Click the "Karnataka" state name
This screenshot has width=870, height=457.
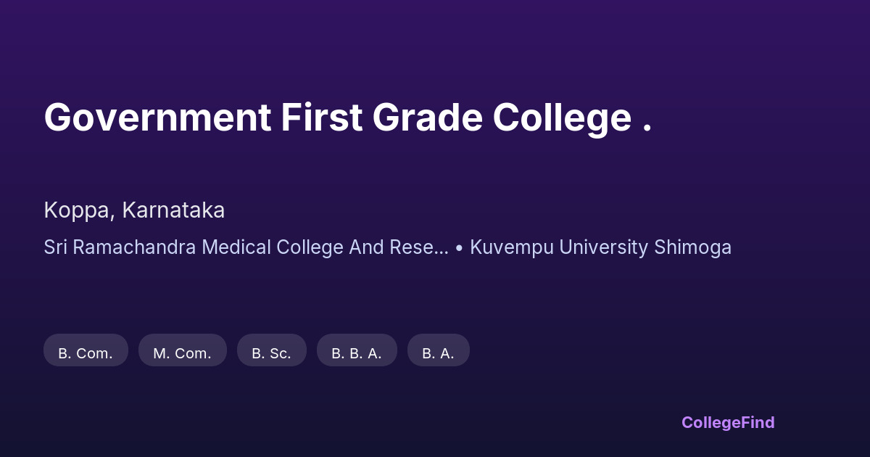173,210
